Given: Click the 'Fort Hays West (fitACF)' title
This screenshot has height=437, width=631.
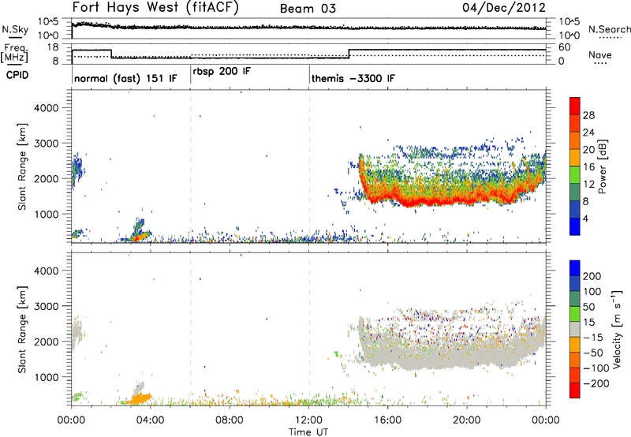Looking at the screenshot, I should pos(155,8).
